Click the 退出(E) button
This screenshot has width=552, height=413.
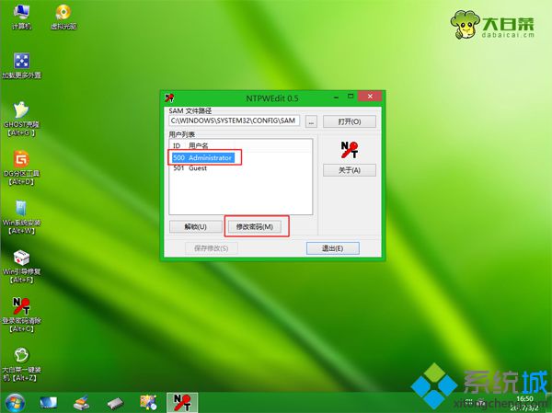(x=333, y=247)
